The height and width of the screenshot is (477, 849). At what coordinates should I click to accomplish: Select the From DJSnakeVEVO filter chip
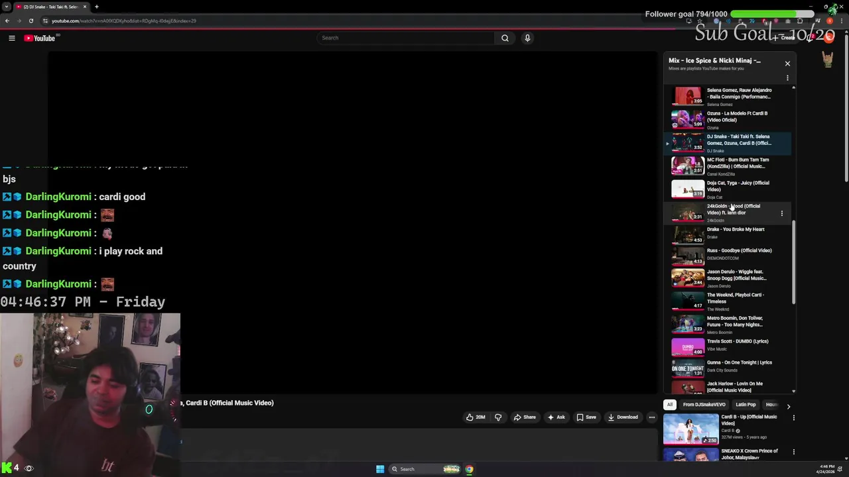tap(704, 405)
